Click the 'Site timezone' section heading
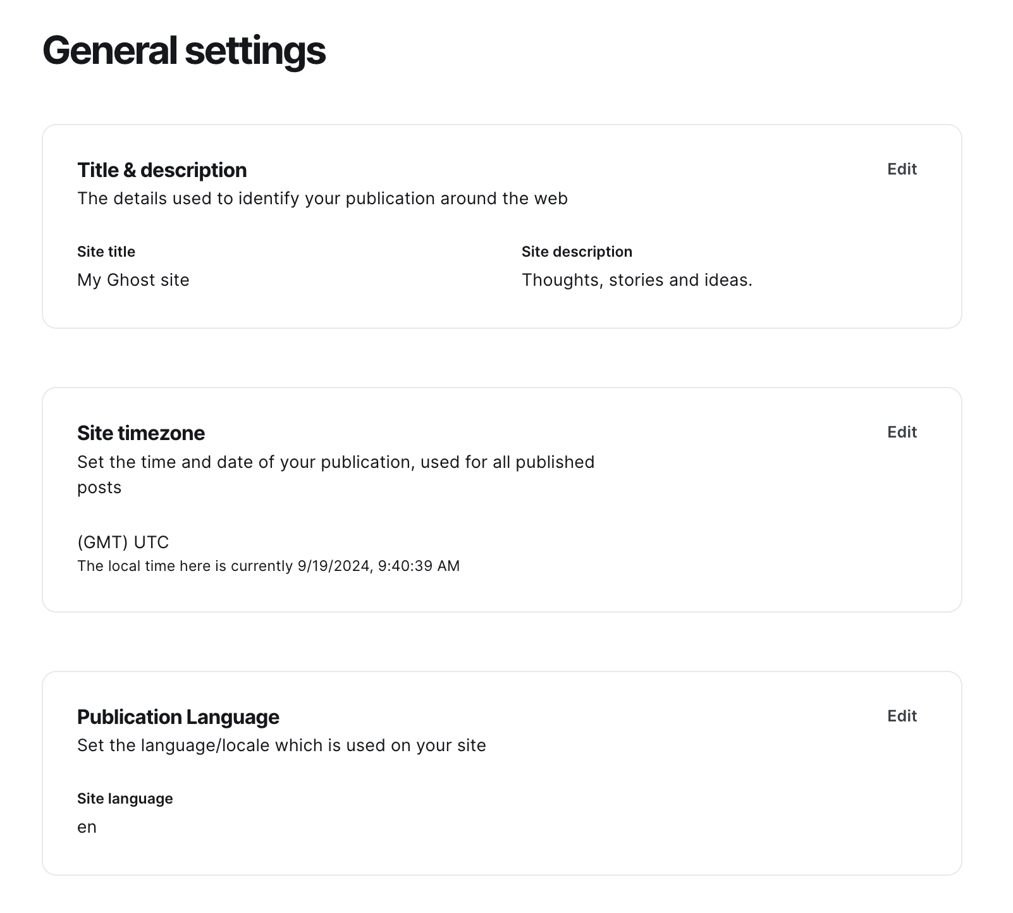The width and height of the screenshot is (1013, 913). [140, 433]
